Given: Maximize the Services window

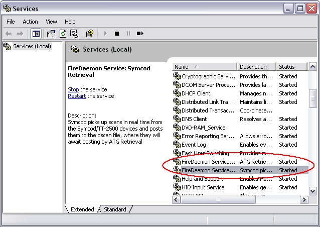Looking at the screenshot, I should [x=300, y=9].
